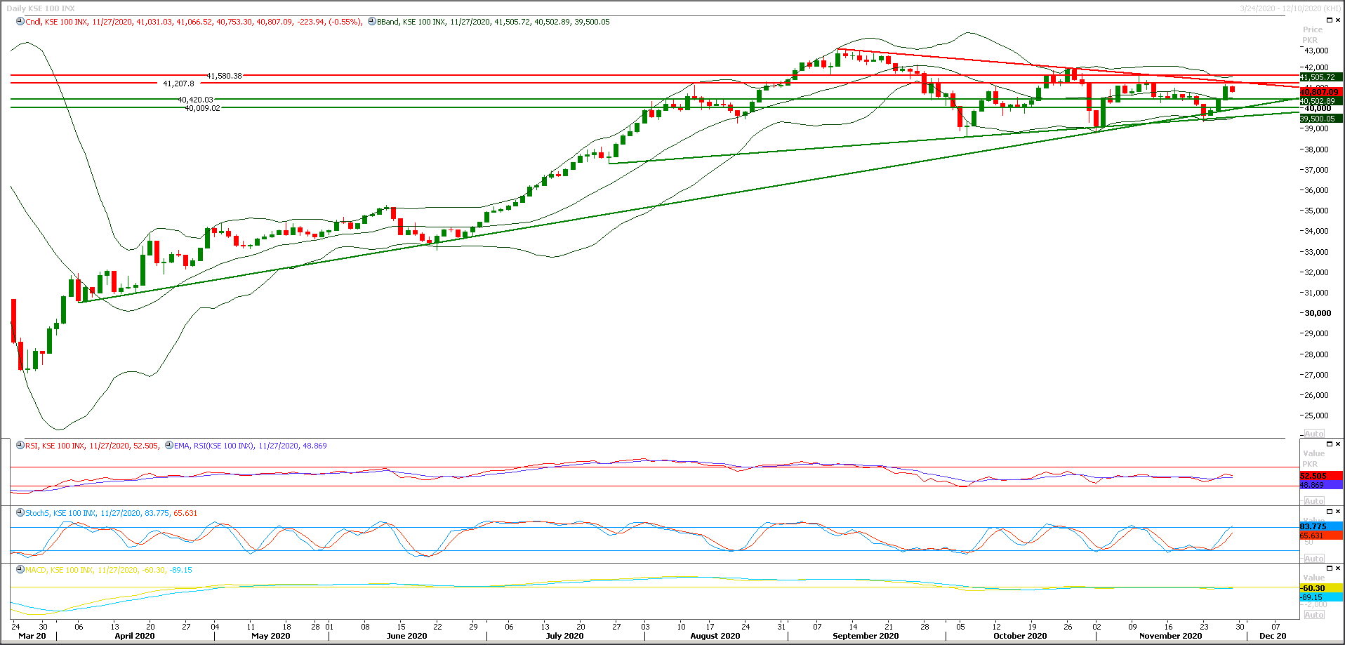Select the BBand KSE 100 INX legend text
1345x645 pixels.
point(493,22)
